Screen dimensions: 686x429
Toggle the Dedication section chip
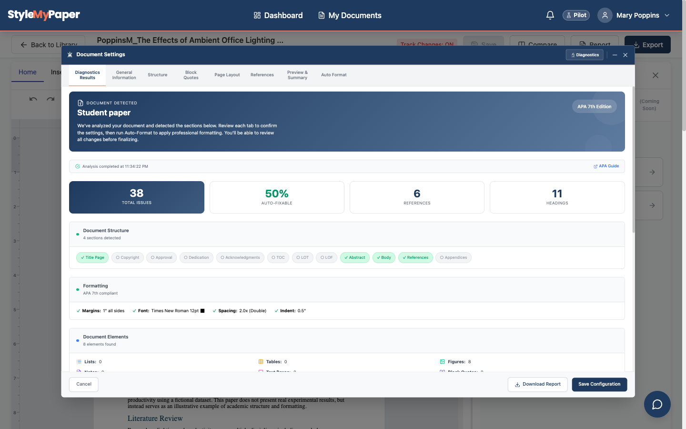(x=196, y=257)
